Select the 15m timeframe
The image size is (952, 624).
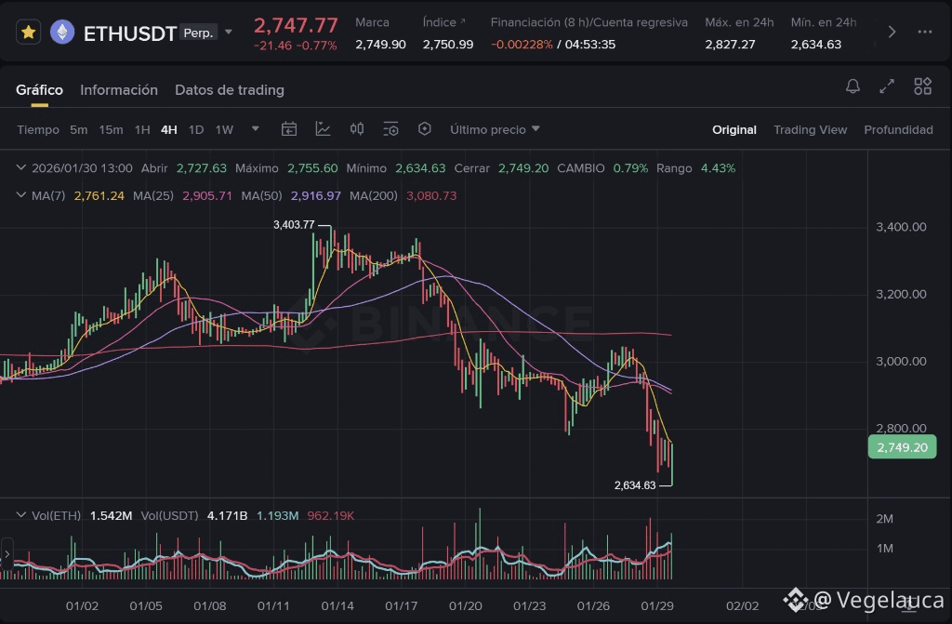(111, 129)
